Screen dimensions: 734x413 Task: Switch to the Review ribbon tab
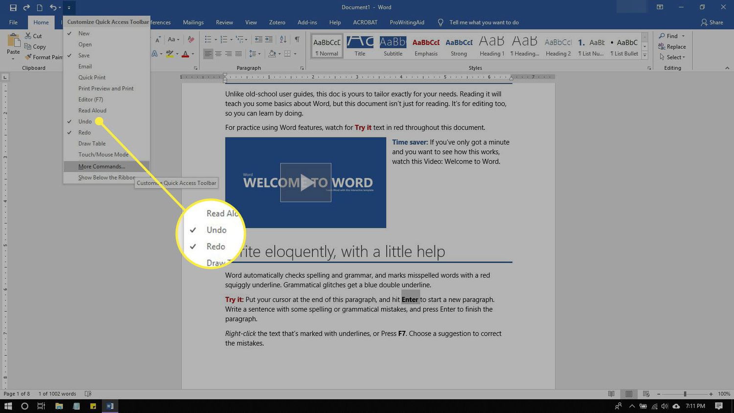pyautogui.click(x=225, y=23)
